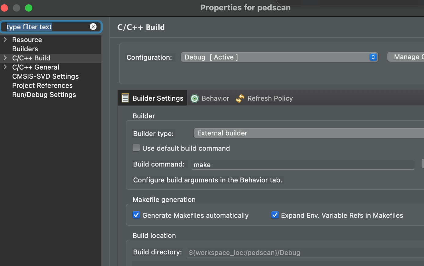Screen dimensions: 424x266
Task: Click the Refresh Policy arrows icon
Action: point(240,98)
